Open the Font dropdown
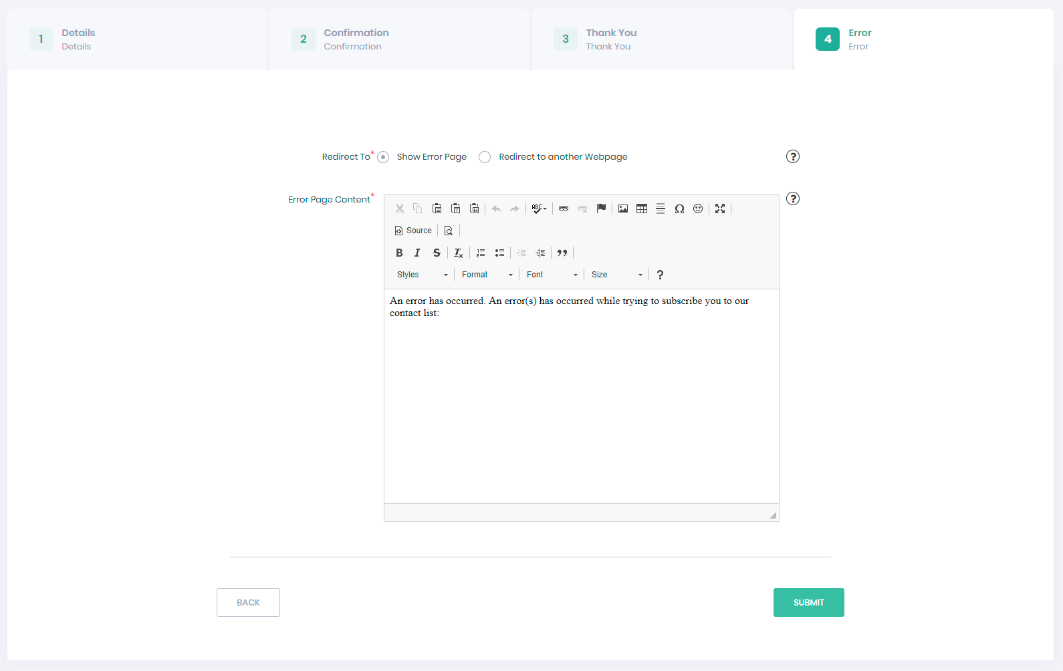Screen dimensions: 1063x671 point(552,275)
